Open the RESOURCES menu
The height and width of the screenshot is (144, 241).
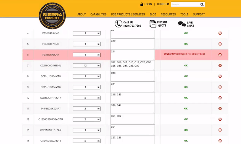[x=168, y=14]
